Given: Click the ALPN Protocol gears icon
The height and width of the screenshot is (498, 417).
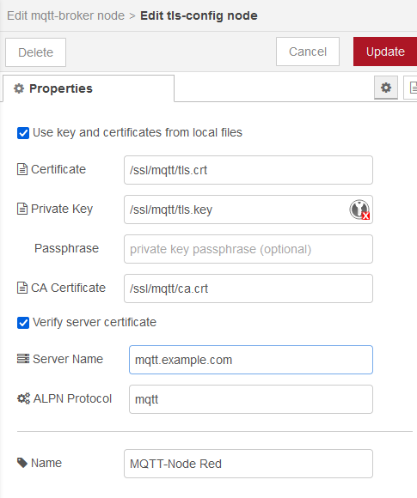Looking at the screenshot, I should click(23, 398).
